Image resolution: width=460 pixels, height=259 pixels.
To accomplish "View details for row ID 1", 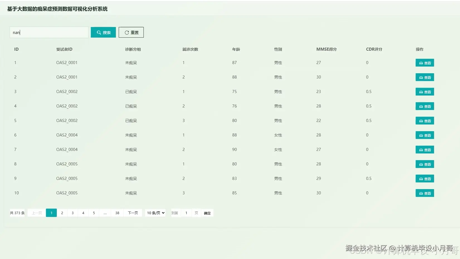I will pos(425,63).
